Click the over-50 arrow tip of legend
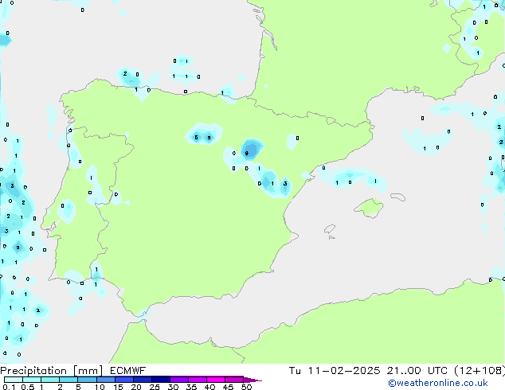The width and height of the screenshot is (505, 390). pyautogui.click(x=252, y=380)
